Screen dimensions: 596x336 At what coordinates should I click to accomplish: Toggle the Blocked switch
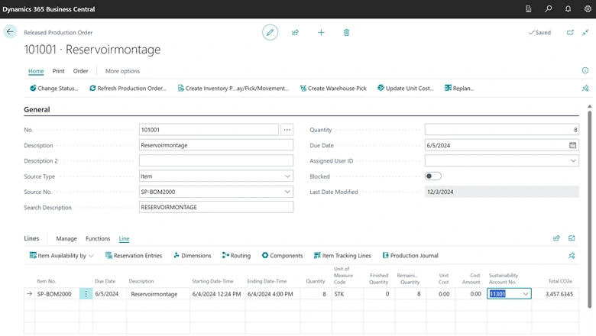(x=433, y=176)
